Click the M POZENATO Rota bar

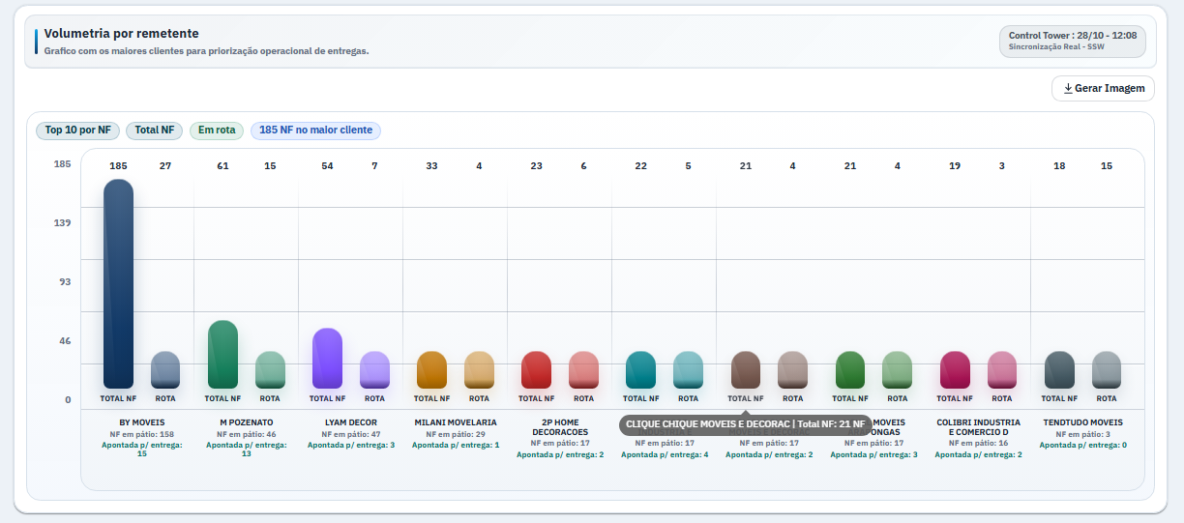pyautogui.click(x=270, y=370)
